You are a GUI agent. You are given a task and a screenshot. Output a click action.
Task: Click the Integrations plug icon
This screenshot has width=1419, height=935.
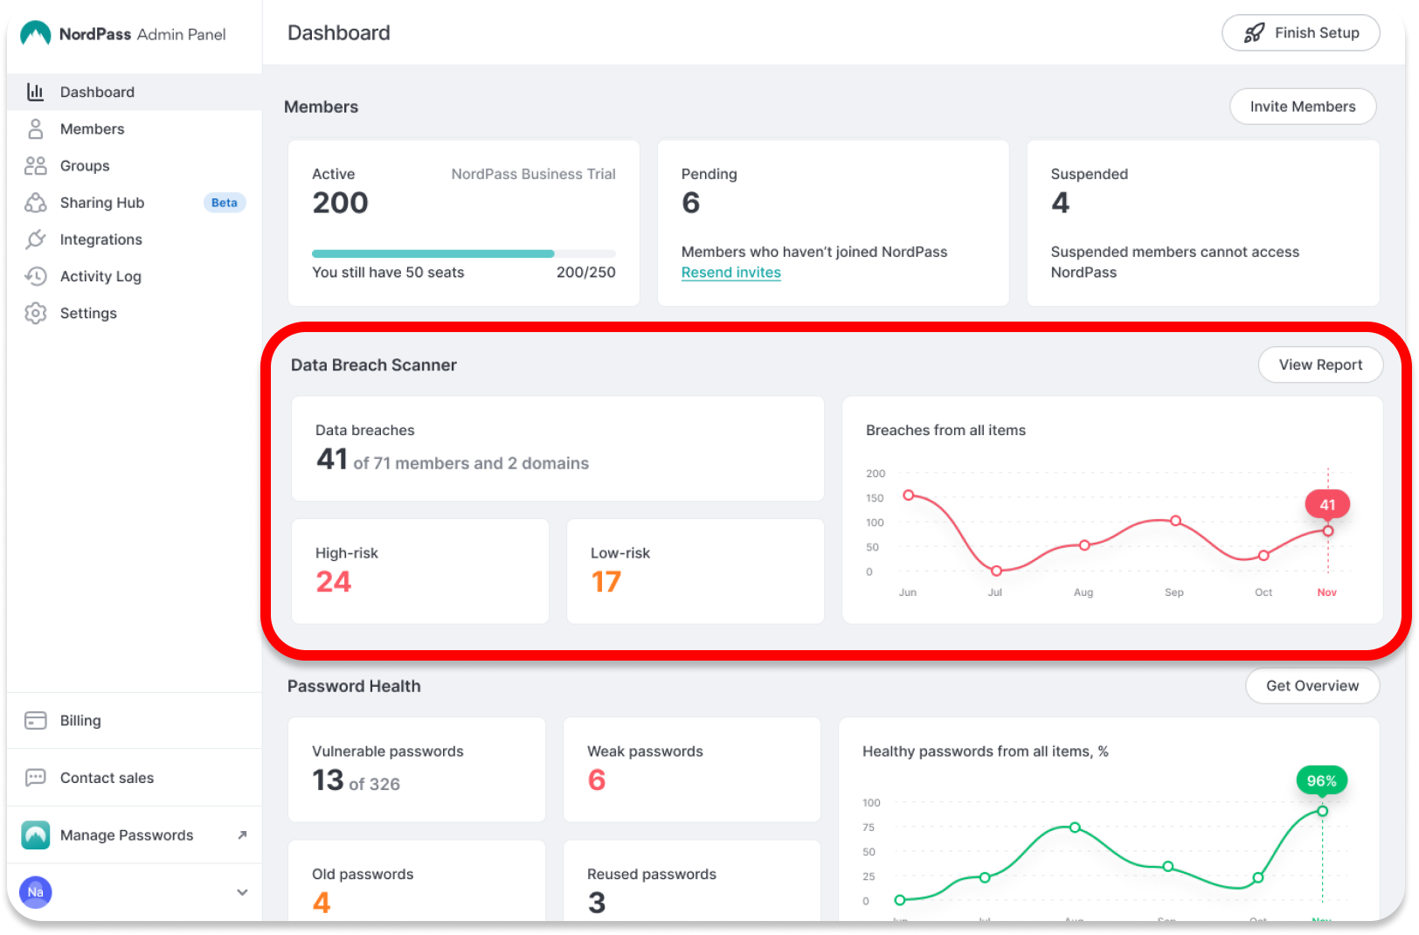pos(35,239)
